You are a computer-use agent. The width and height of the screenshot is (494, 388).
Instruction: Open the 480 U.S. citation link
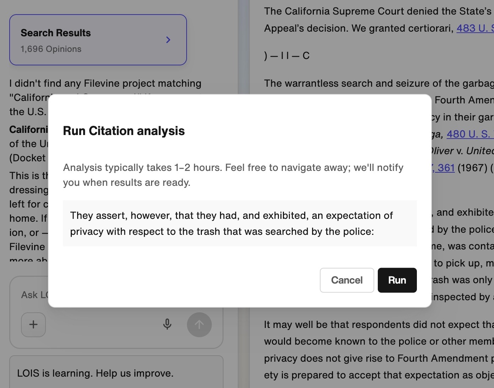[x=470, y=134]
